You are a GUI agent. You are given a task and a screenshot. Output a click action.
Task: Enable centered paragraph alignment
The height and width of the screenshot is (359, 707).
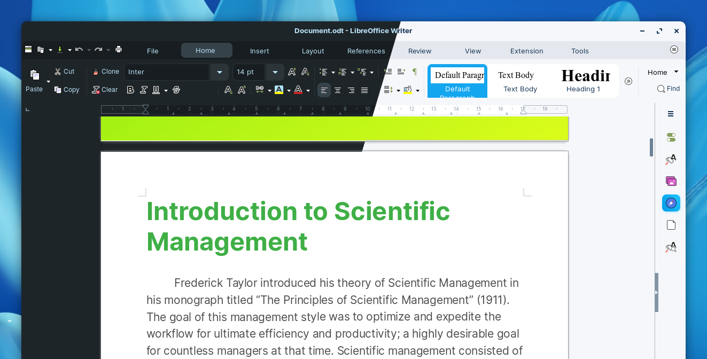337,90
